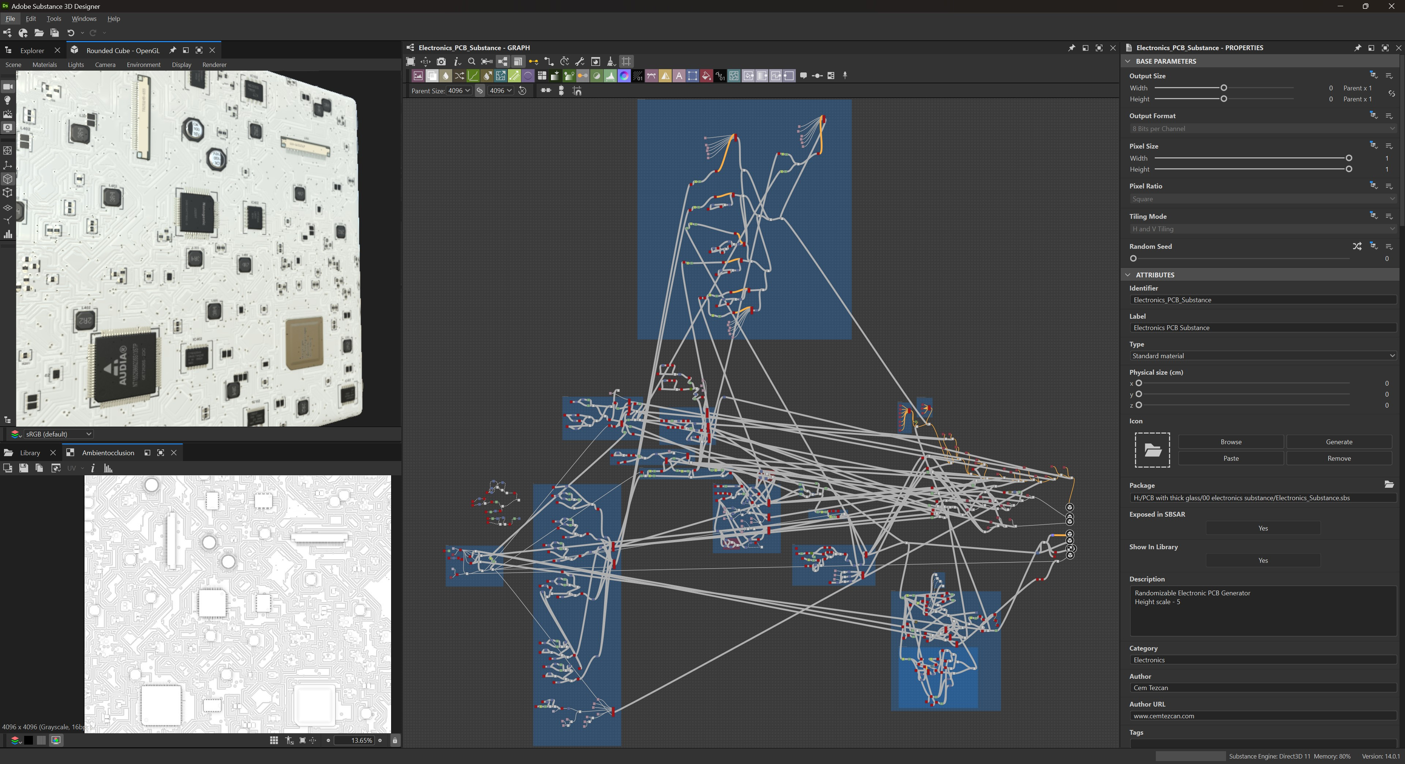1405x764 pixels.
Task: Click into the Author URL text field
Action: [x=1263, y=716]
